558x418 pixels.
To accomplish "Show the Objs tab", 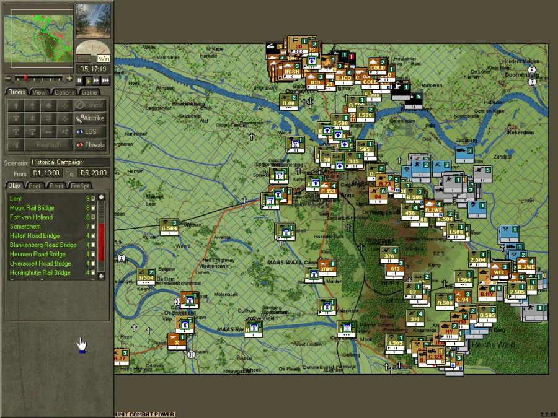I will [x=14, y=186].
